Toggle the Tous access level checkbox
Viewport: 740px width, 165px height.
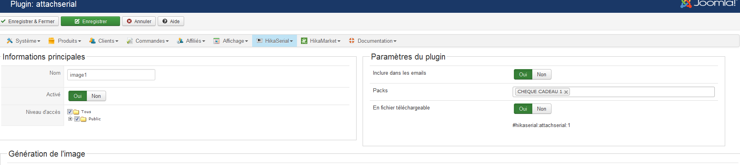click(x=70, y=112)
